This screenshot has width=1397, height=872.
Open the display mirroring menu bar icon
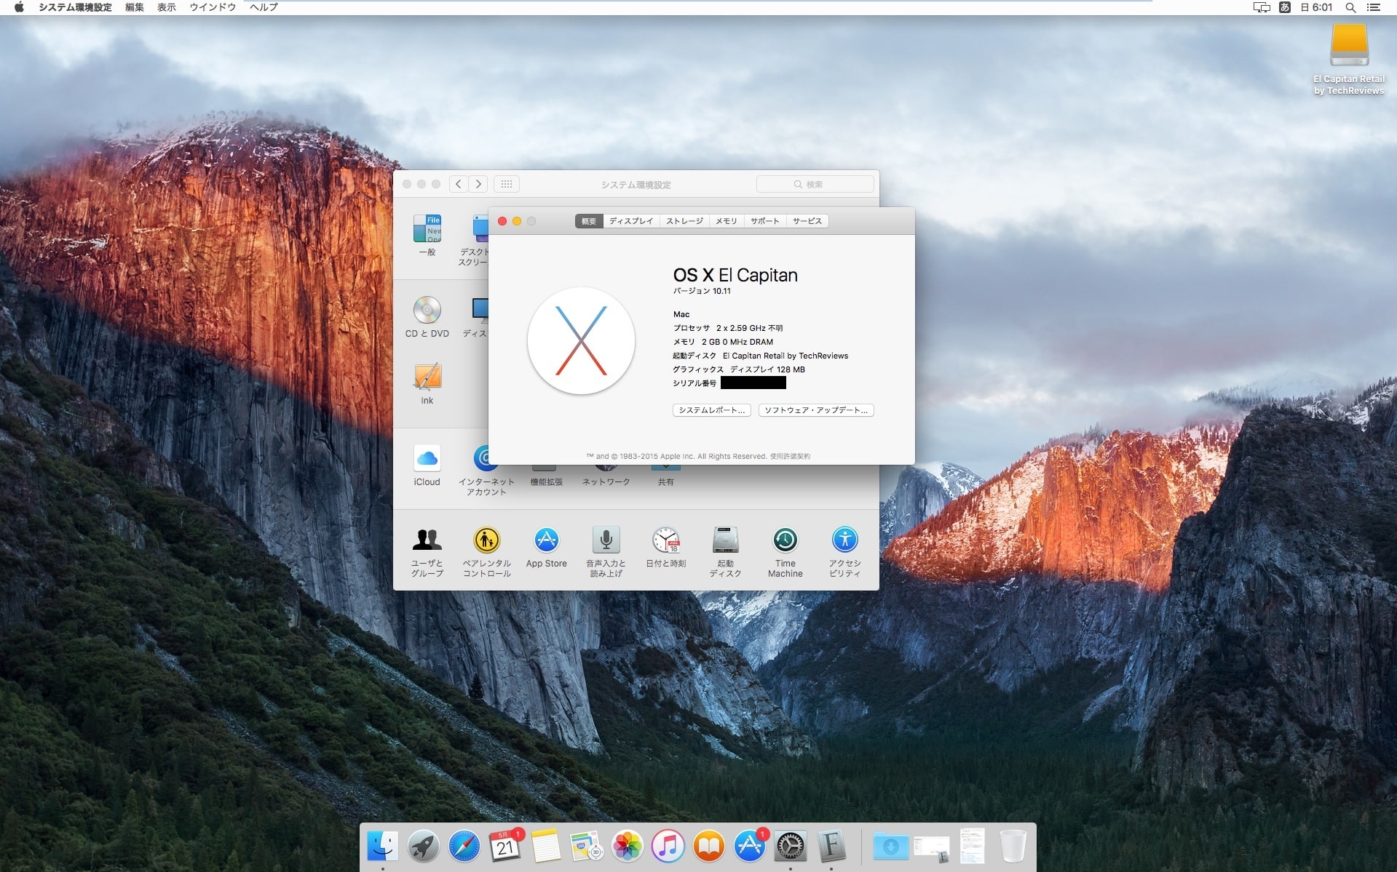click(x=1262, y=7)
